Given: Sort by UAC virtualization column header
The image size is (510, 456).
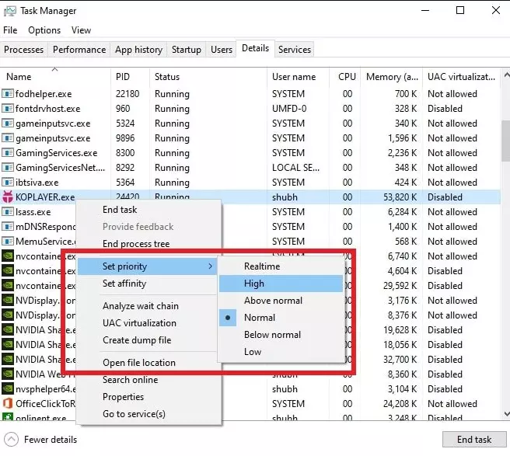Looking at the screenshot, I should tap(461, 77).
